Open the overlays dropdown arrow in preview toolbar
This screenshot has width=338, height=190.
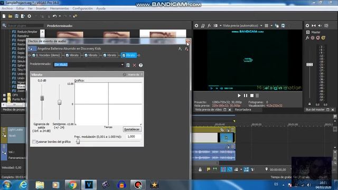tap(271, 26)
